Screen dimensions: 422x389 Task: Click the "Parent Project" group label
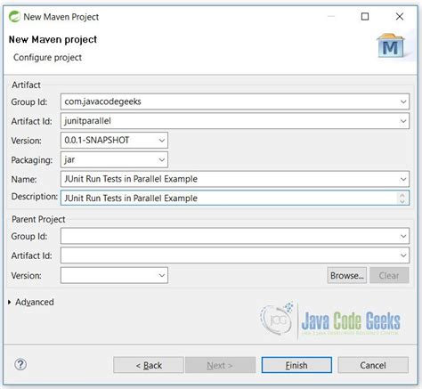point(38,219)
